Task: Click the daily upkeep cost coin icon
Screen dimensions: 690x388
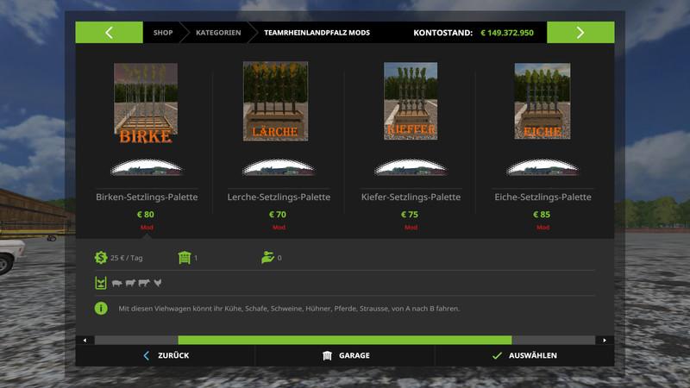Action: (x=102, y=257)
